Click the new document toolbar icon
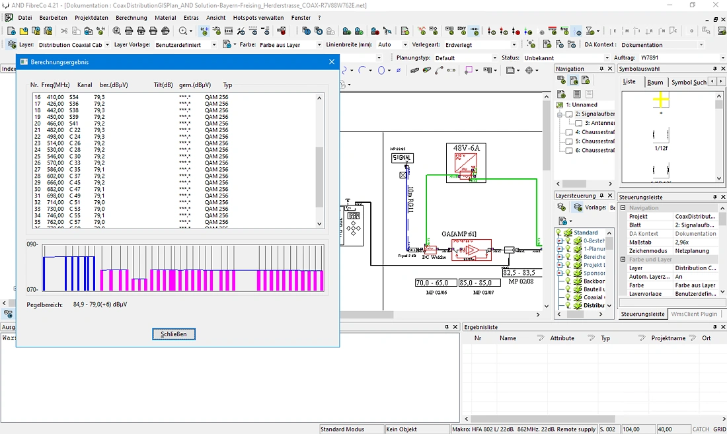This screenshot has height=434, width=727. 12,31
